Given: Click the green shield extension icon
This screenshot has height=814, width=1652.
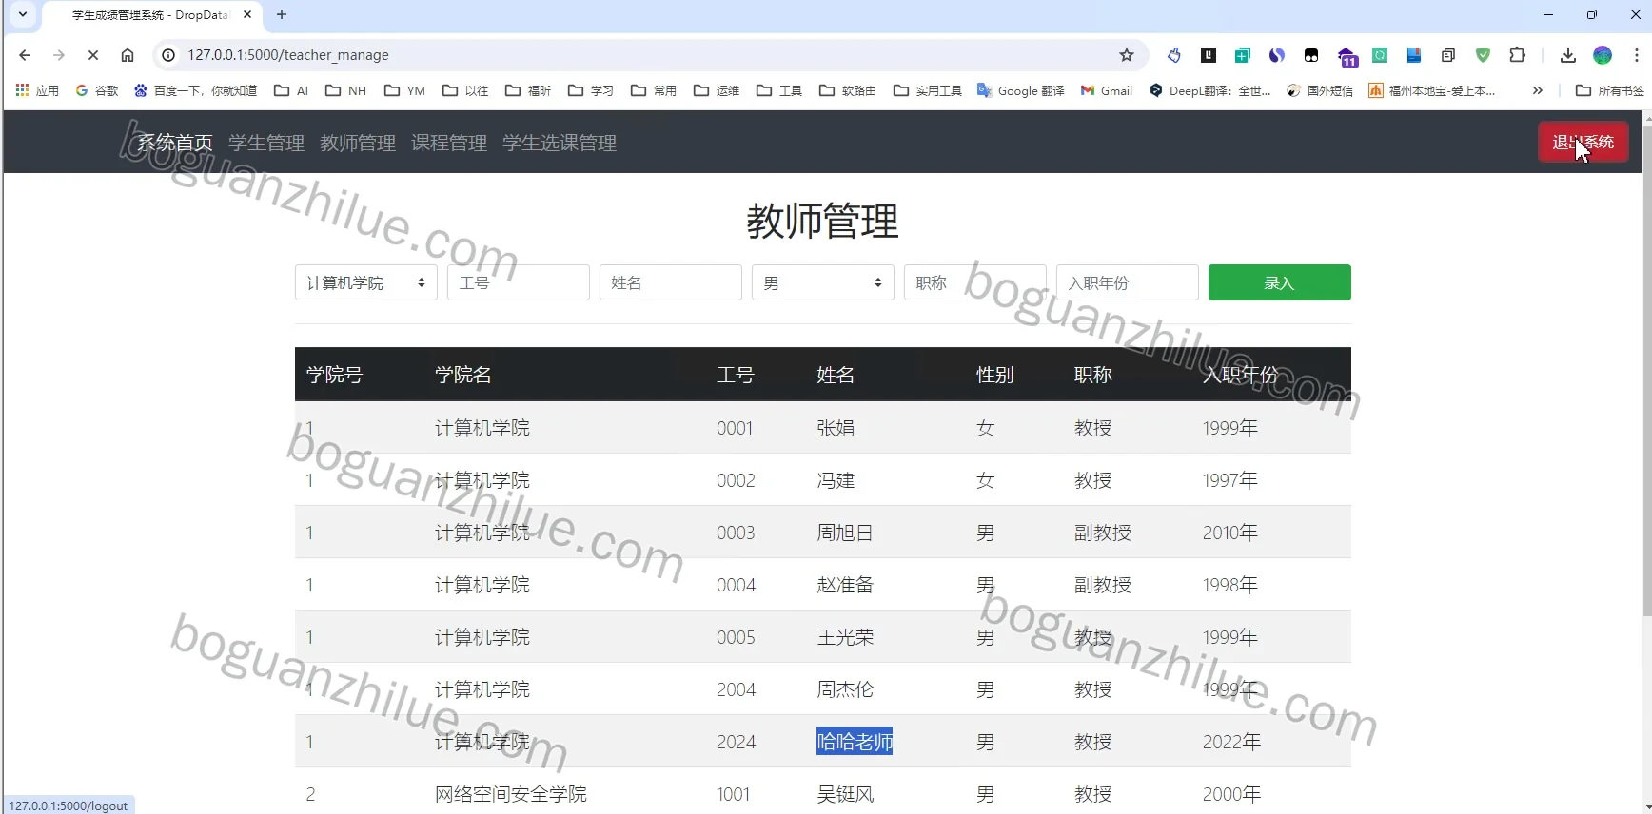Looking at the screenshot, I should 1483,55.
